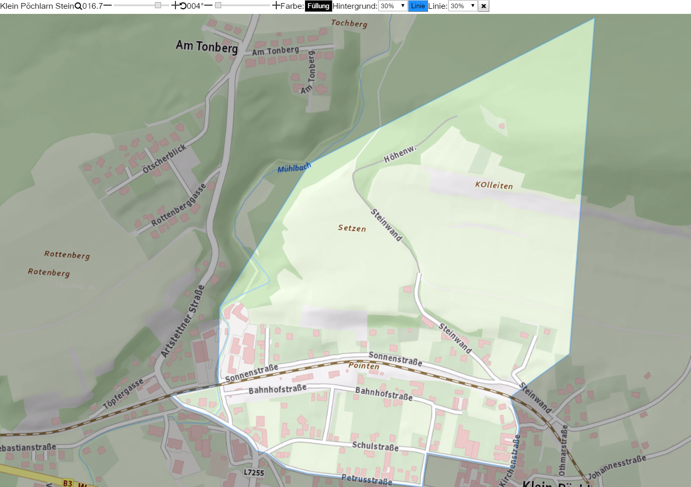Click the minus icon for zoom
This screenshot has height=487, width=691.
[x=108, y=6]
